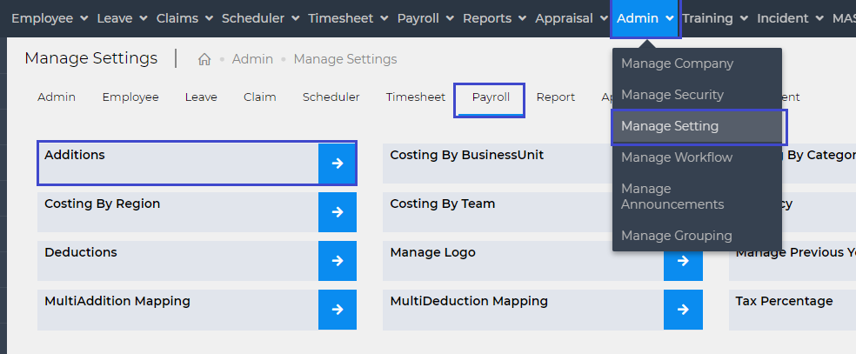The width and height of the screenshot is (856, 354).
Task: Expand the Incident menu chevron
Action: pyautogui.click(x=819, y=18)
